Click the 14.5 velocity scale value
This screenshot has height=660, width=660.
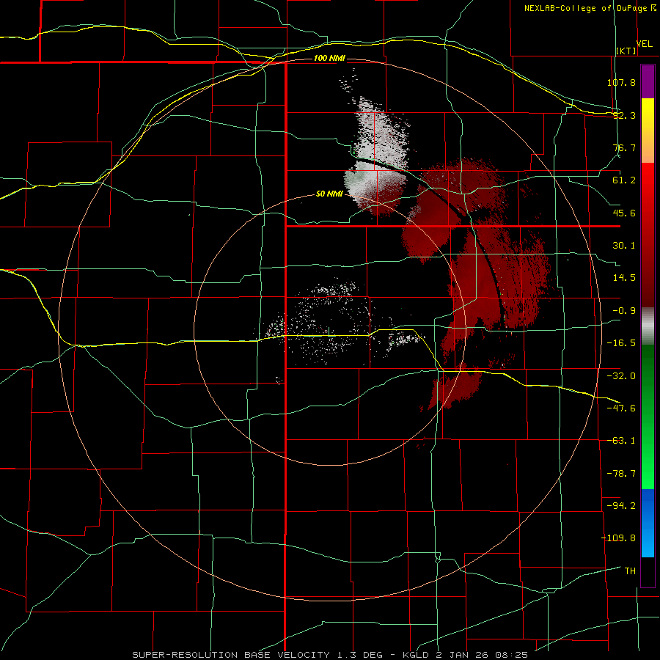624,278
